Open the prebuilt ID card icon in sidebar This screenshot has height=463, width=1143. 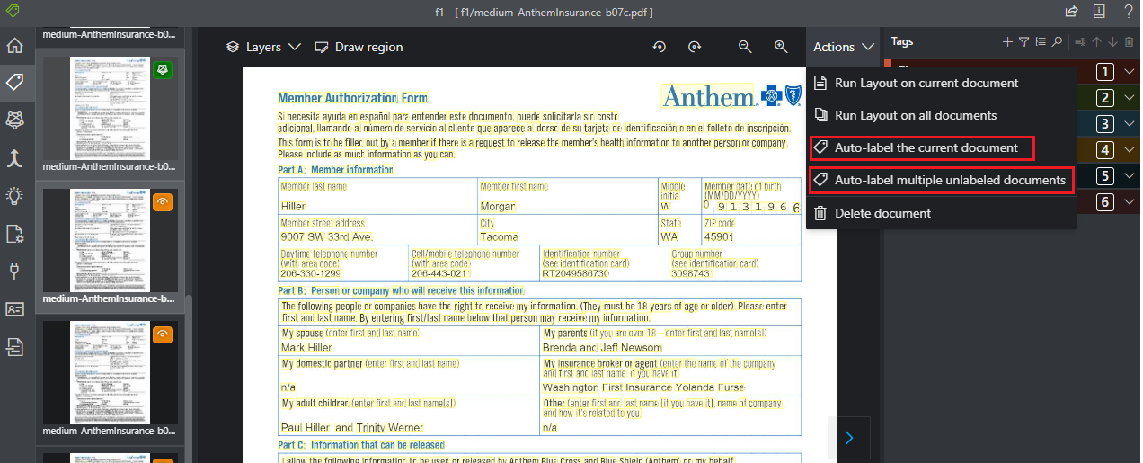14,309
